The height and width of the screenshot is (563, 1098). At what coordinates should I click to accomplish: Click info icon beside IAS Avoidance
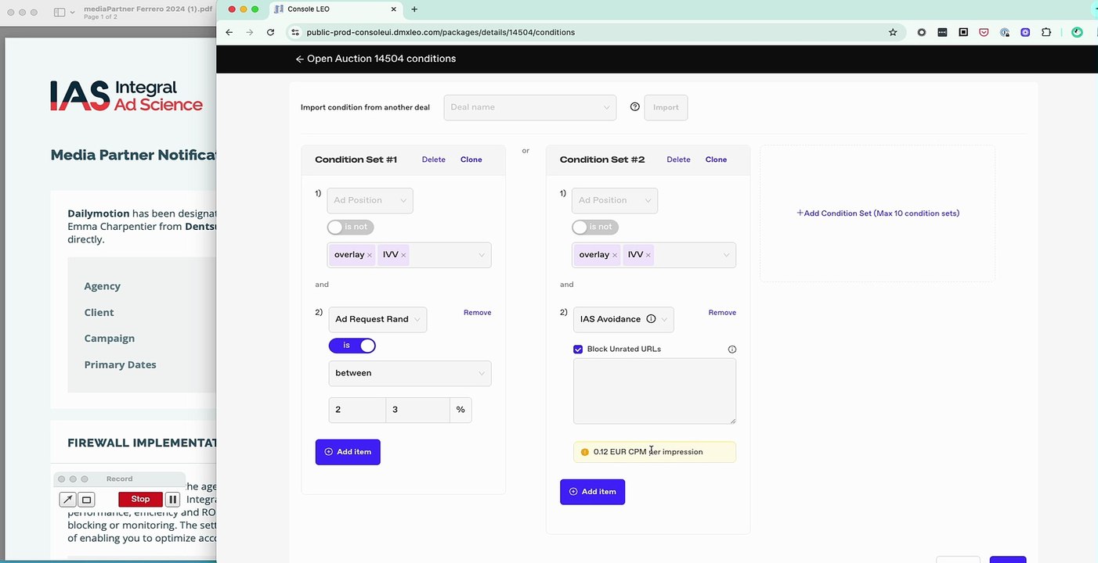[650, 319]
